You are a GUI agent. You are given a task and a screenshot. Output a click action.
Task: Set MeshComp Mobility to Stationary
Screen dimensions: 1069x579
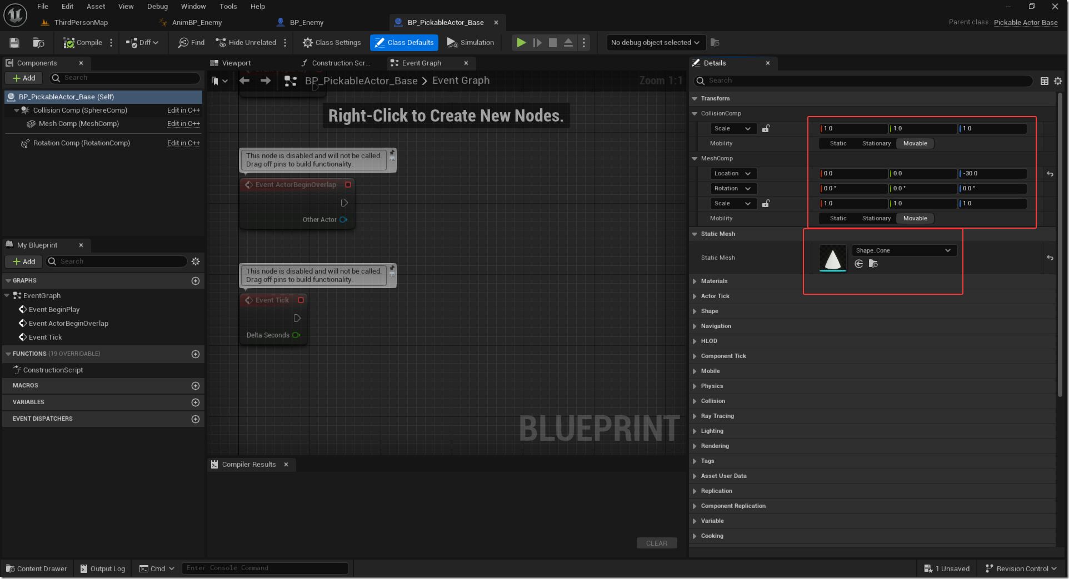876,219
